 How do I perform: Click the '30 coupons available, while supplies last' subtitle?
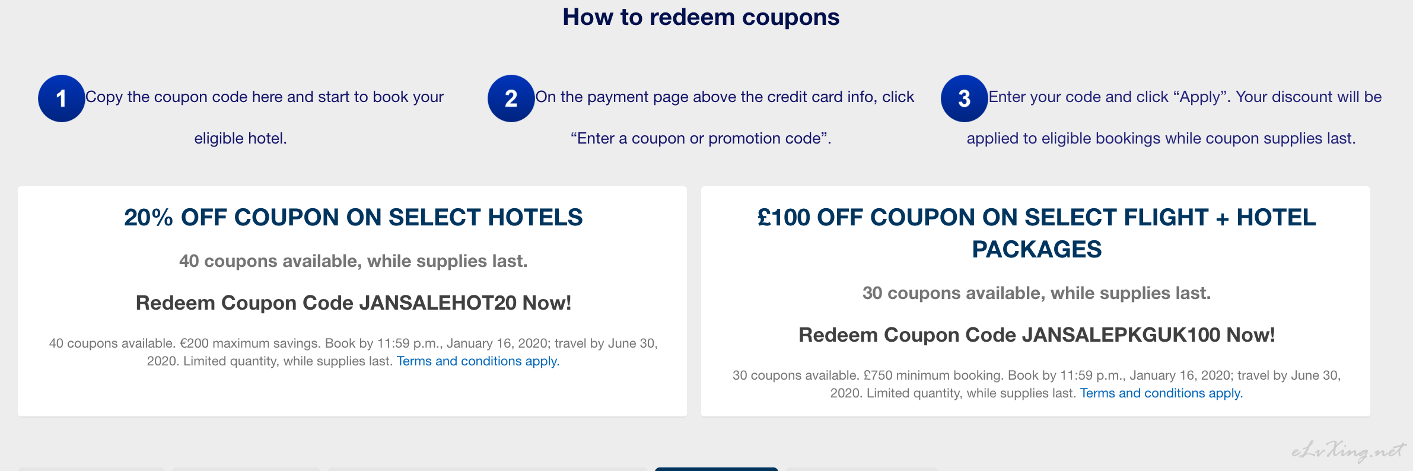click(x=1037, y=293)
